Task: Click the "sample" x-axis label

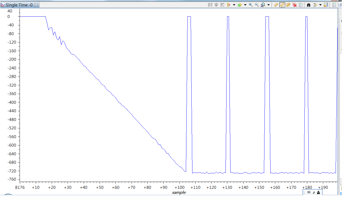Action: tap(179, 193)
